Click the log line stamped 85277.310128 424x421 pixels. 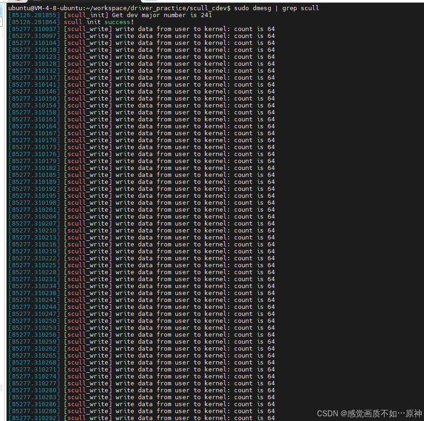pyautogui.click(x=142, y=64)
